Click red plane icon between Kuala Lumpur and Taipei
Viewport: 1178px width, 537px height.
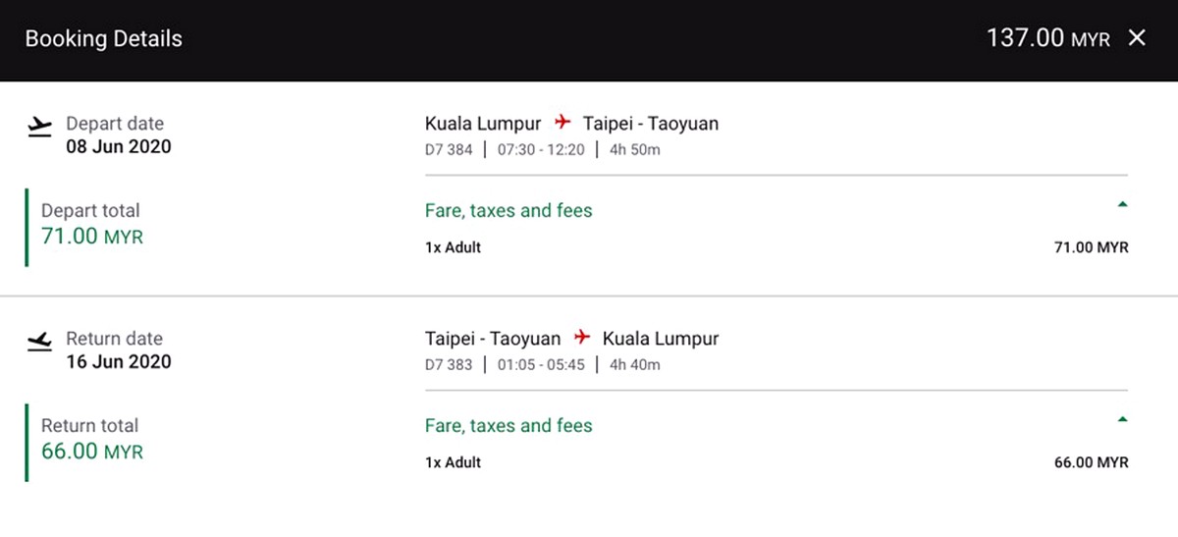click(x=562, y=123)
